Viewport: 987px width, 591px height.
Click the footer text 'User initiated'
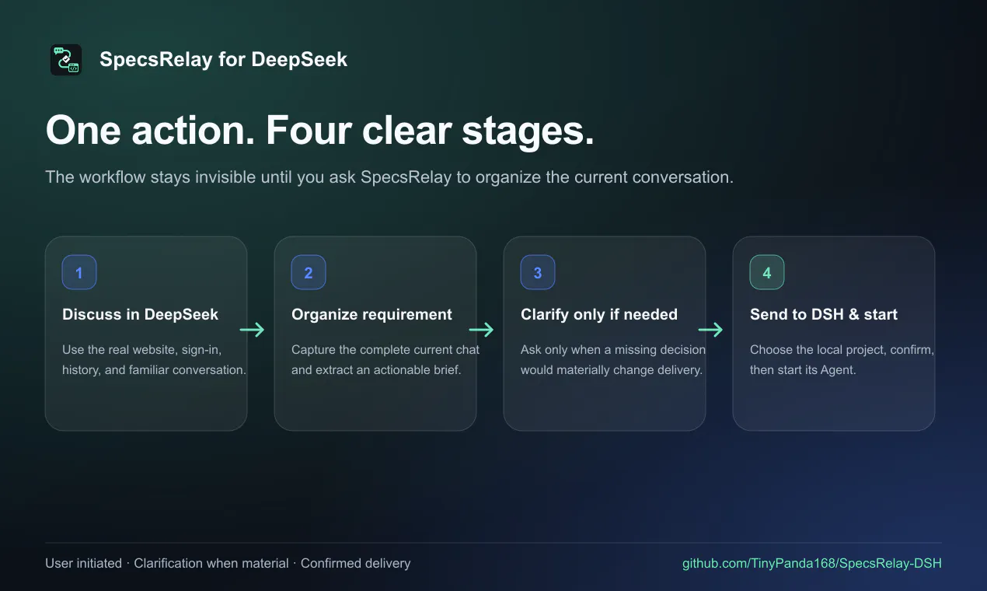point(83,563)
